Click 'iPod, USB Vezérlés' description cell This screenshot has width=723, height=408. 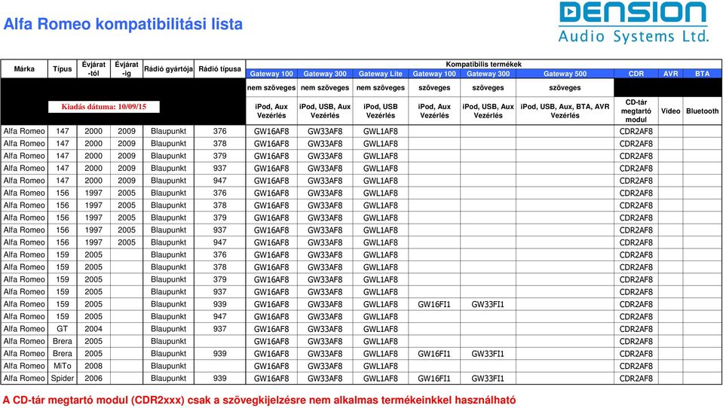click(x=381, y=111)
